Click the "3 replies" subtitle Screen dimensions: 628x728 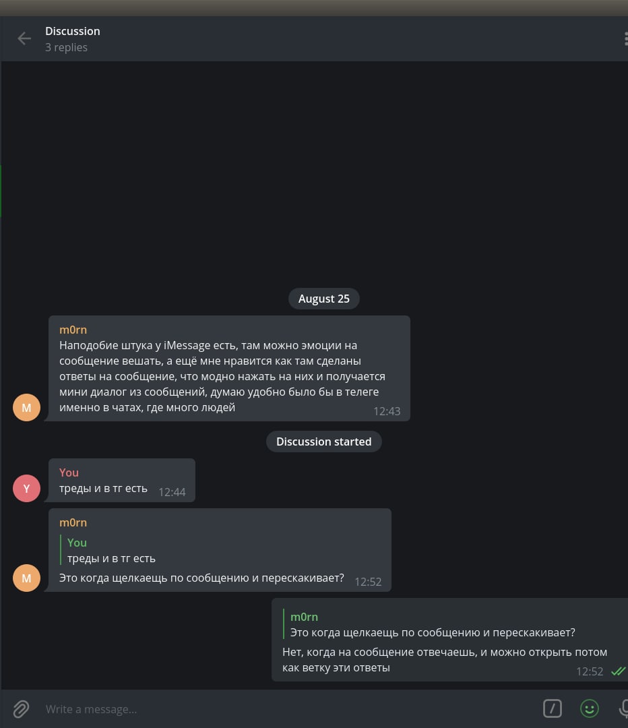(x=66, y=47)
